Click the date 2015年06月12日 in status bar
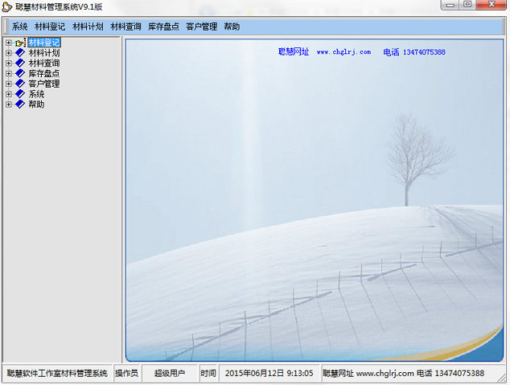This screenshot has width=510, height=385. [254, 373]
